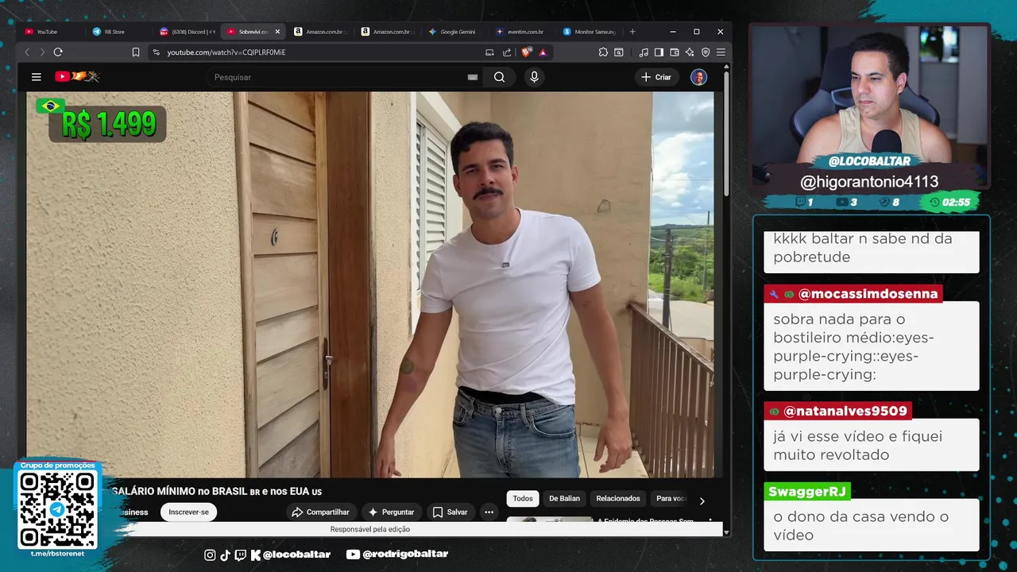
Task: Click the R$ 1.499 price overlay
Action: click(108, 125)
